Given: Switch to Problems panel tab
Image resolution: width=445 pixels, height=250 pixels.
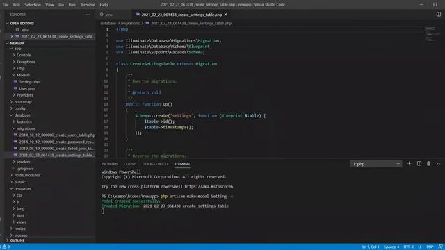Looking at the screenshot, I should [110, 164].
